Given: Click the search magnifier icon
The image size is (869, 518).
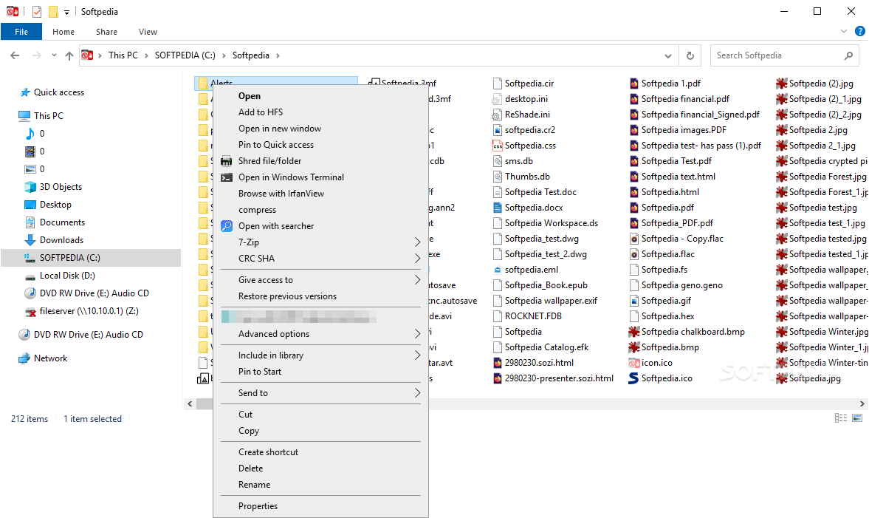Looking at the screenshot, I should click(848, 55).
